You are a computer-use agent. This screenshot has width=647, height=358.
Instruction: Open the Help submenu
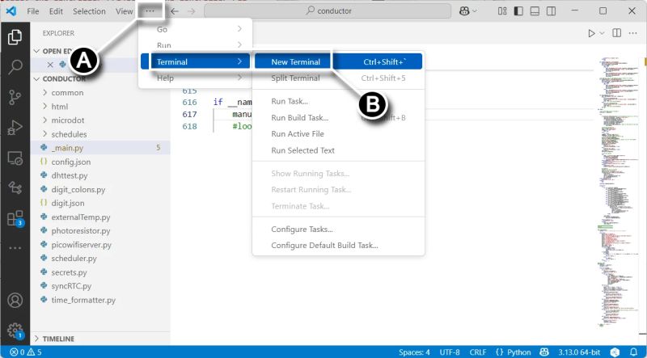point(196,78)
